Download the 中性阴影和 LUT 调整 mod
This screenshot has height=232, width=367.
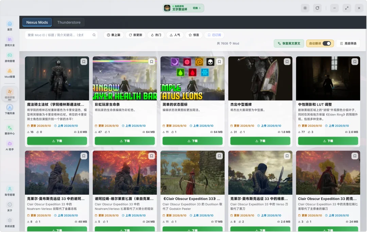pos(328,141)
